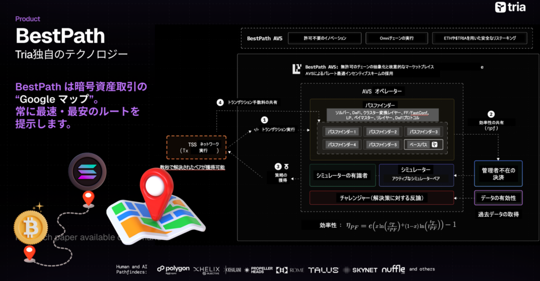Screen dimensions: 540x281
Task: Select the 許可不要のイノベーション box
Action: pyautogui.click(x=325, y=38)
